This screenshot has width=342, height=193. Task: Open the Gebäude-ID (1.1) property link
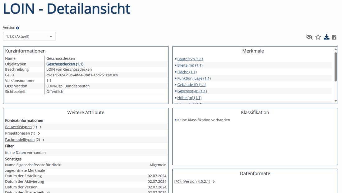(192, 85)
